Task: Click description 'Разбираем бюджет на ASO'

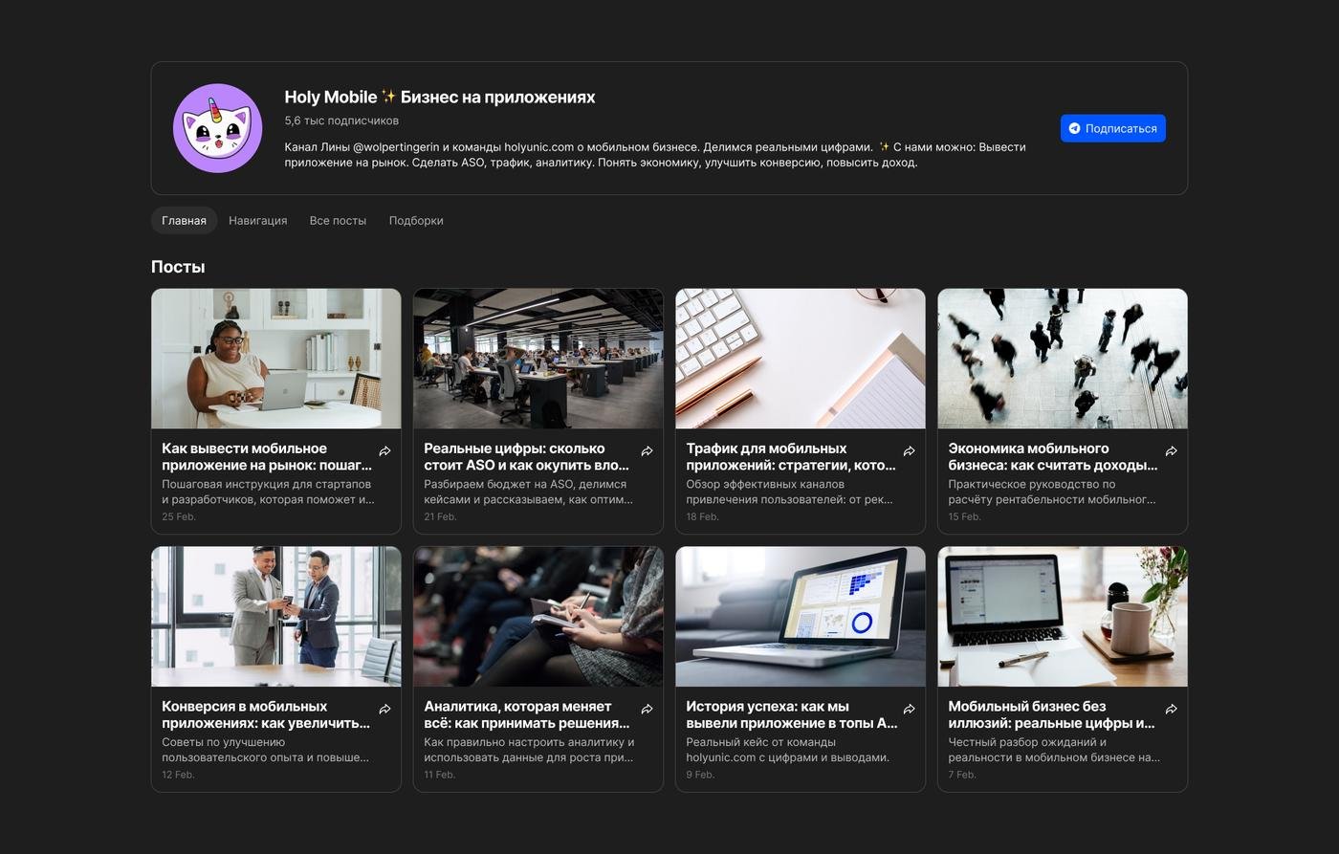Action: pos(528,492)
